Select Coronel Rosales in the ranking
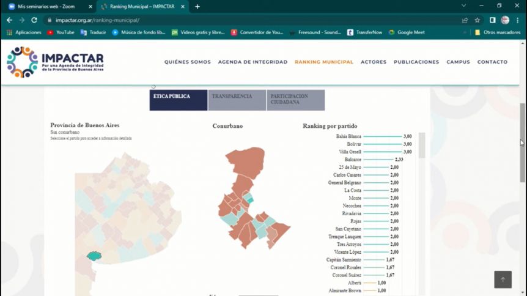 point(346,267)
